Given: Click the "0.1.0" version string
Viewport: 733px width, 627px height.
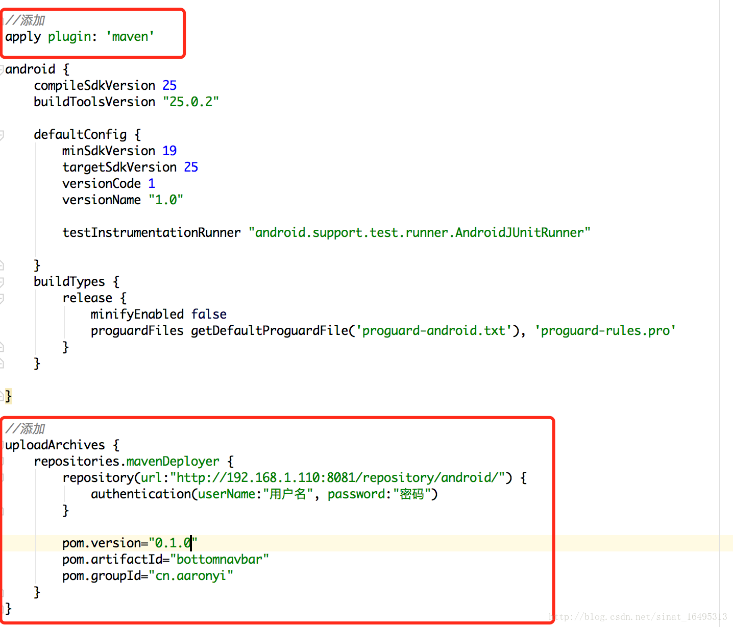Looking at the screenshot, I should click(173, 543).
